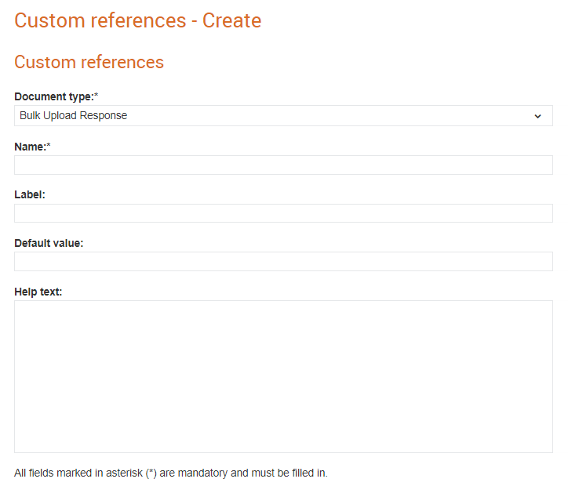The height and width of the screenshot is (486, 568).
Task: Focus the Name input field
Action: [283, 165]
